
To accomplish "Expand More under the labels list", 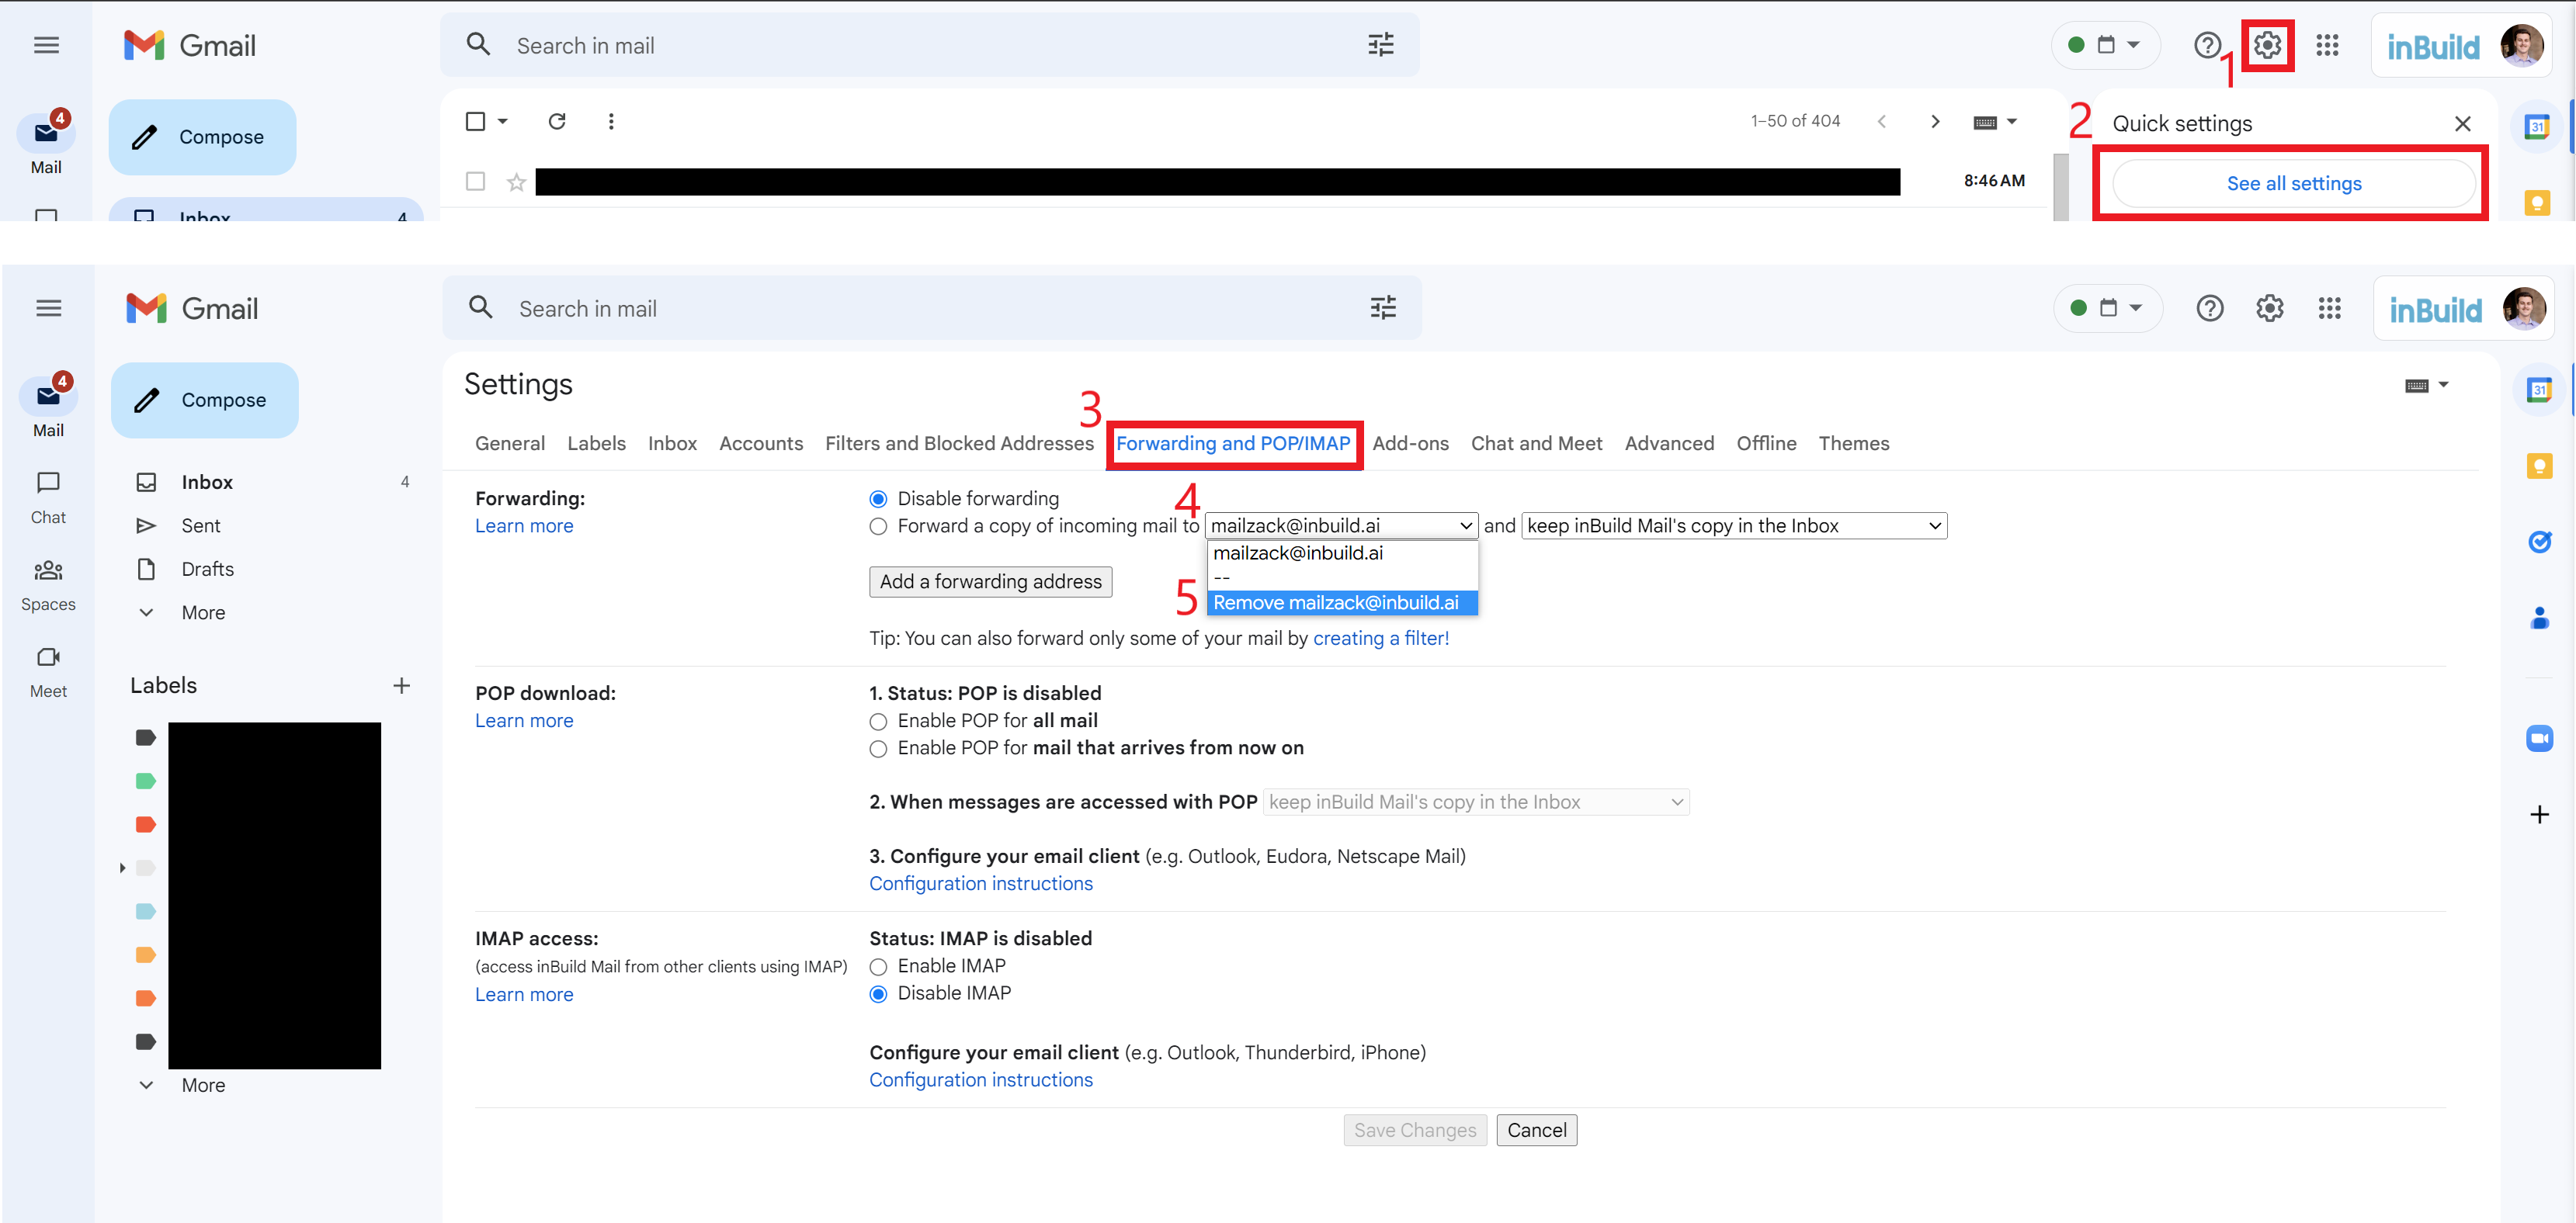I will tap(203, 1085).
